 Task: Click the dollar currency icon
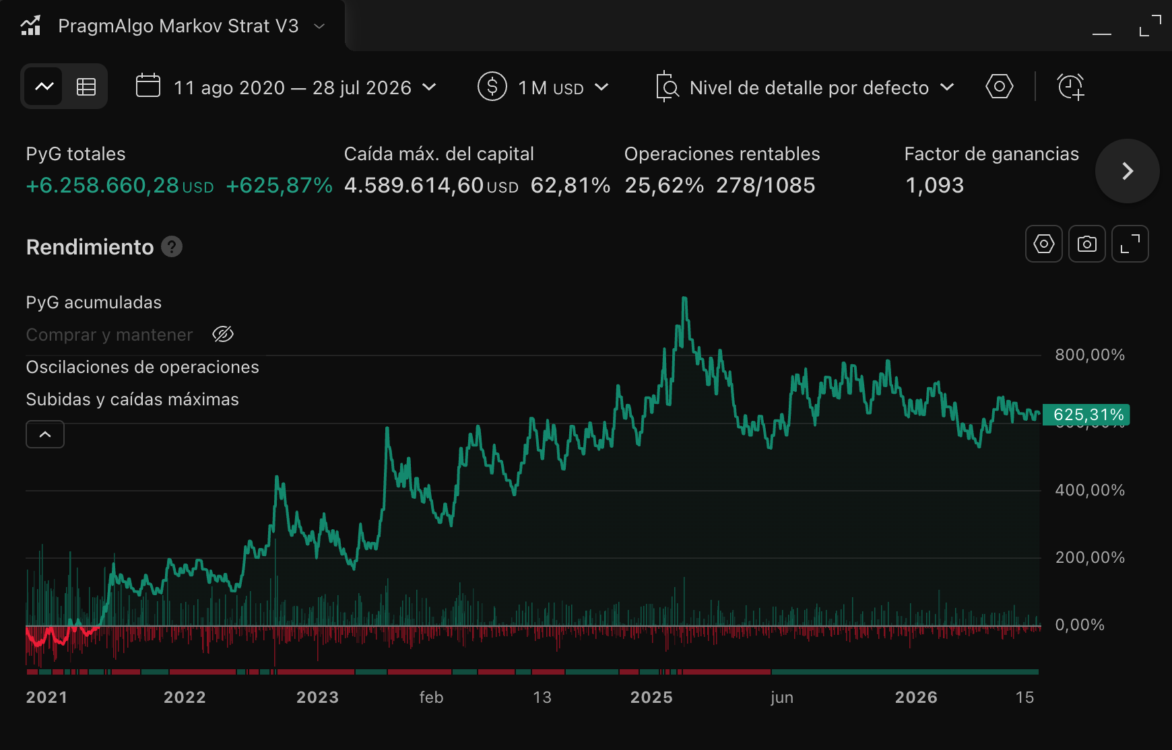point(492,87)
